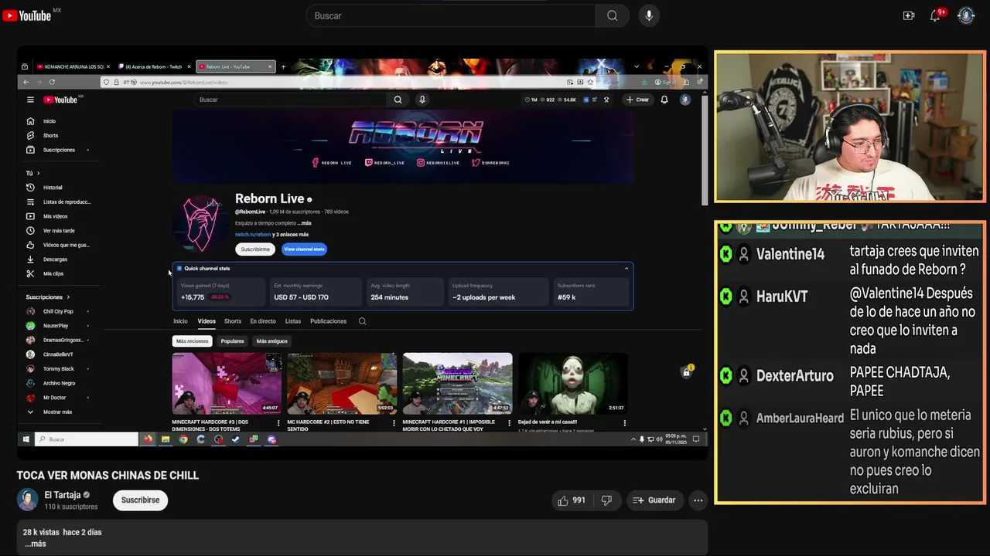
Task: Open the three-dot more actions menu beside Guardar
Action: click(698, 500)
